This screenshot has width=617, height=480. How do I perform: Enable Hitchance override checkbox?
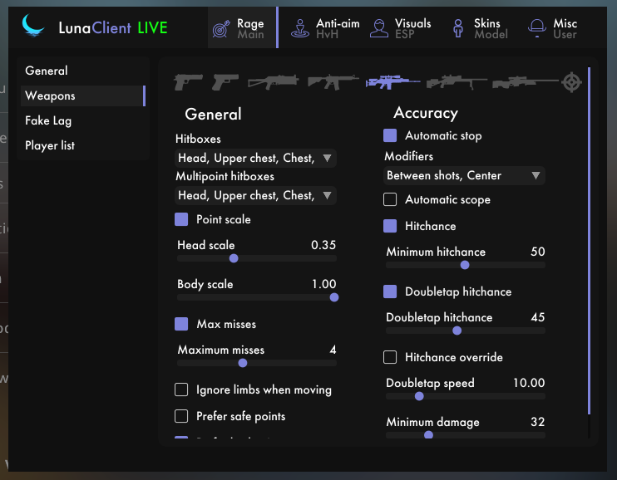pyautogui.click(x=390, y=357)
